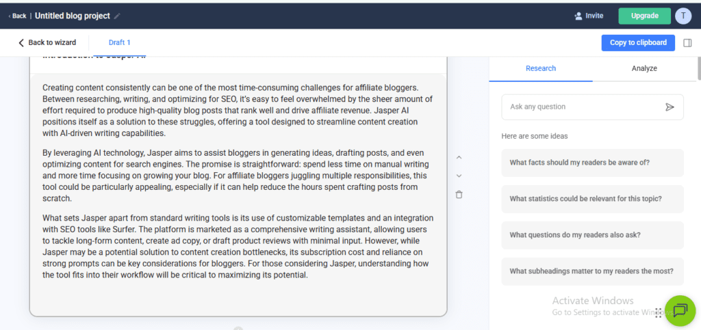The image size is (701, 330).
Task: Click the 'Here are some ideas' label
Action: point(534,137)
